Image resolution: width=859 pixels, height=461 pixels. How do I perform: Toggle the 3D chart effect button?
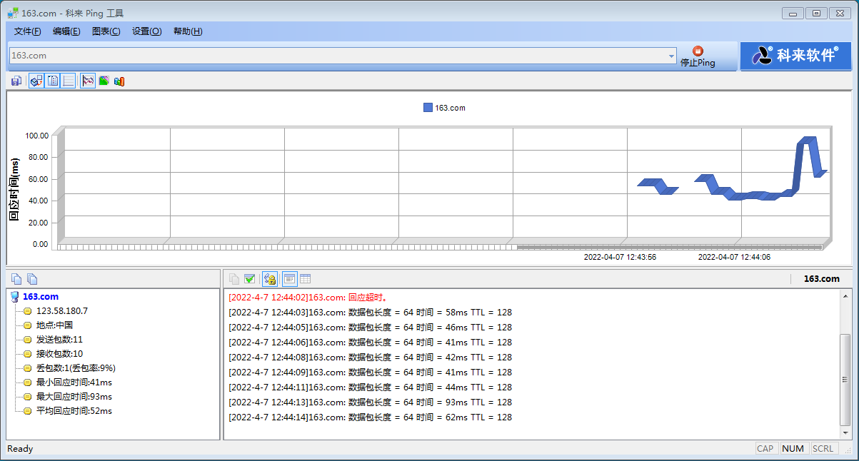tap(36, 81)
